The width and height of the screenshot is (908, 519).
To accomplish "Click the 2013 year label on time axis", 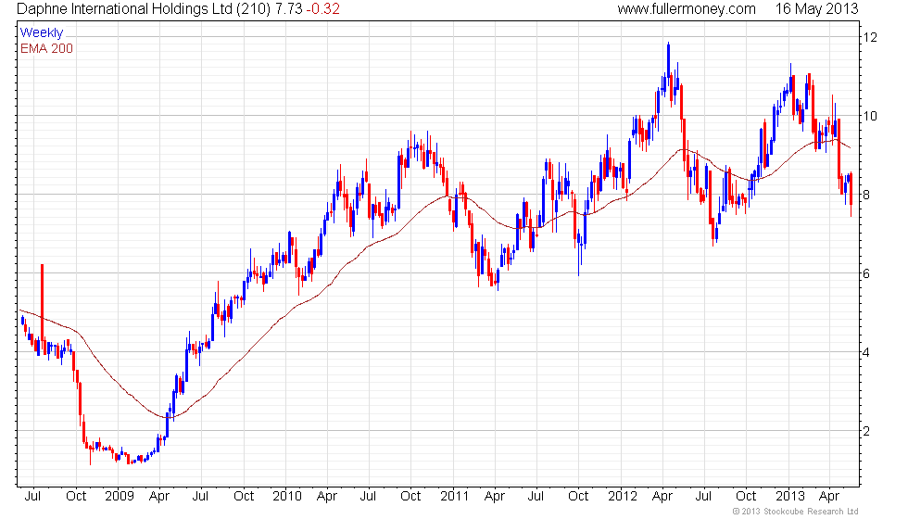I will pyautogui.click(x=789, y=496).
